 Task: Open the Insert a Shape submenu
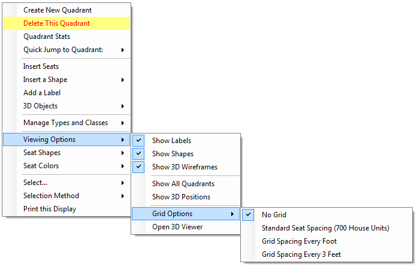click(45, 80)
